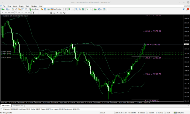Open the Templates dropdown arrow
The image size is (190, 114).
coord(106,9)
